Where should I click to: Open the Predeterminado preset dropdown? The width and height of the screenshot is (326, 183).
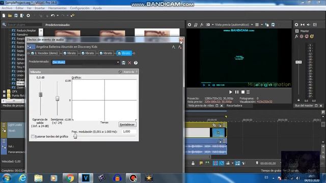118,62
